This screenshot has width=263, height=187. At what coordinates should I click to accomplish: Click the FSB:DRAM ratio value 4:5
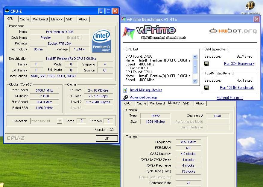[x=188, y=148]
